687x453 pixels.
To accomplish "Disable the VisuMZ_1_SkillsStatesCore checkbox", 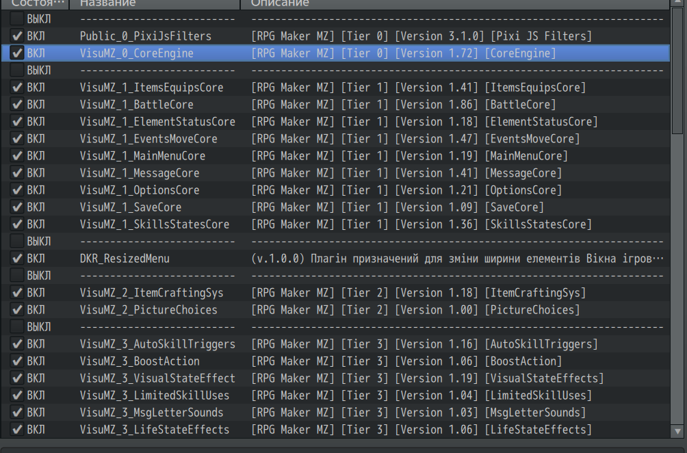I will 17,224.
